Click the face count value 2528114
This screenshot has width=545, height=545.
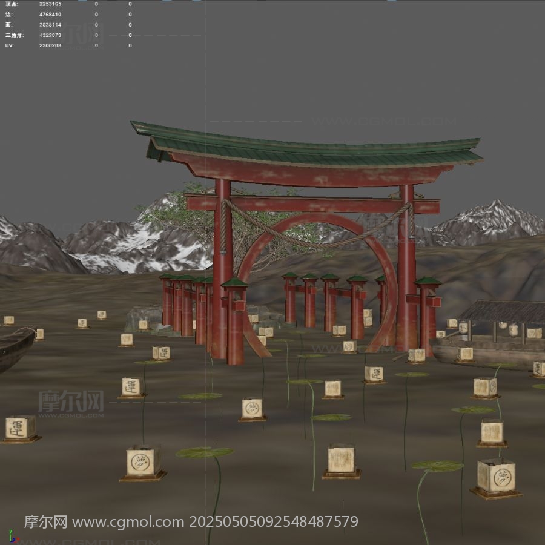coord(50,25)
